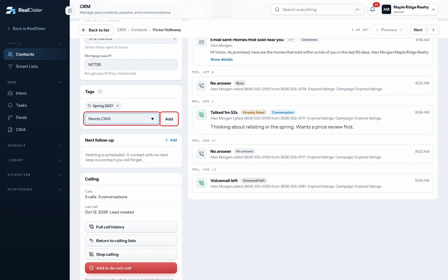Viewport: 448px width, 280px height.
Task: Open the Needs CMA tag dropdown
Action: click(122, 119)
